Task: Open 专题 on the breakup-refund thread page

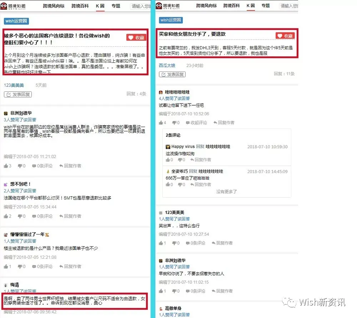Action: [x=266, y=6]
